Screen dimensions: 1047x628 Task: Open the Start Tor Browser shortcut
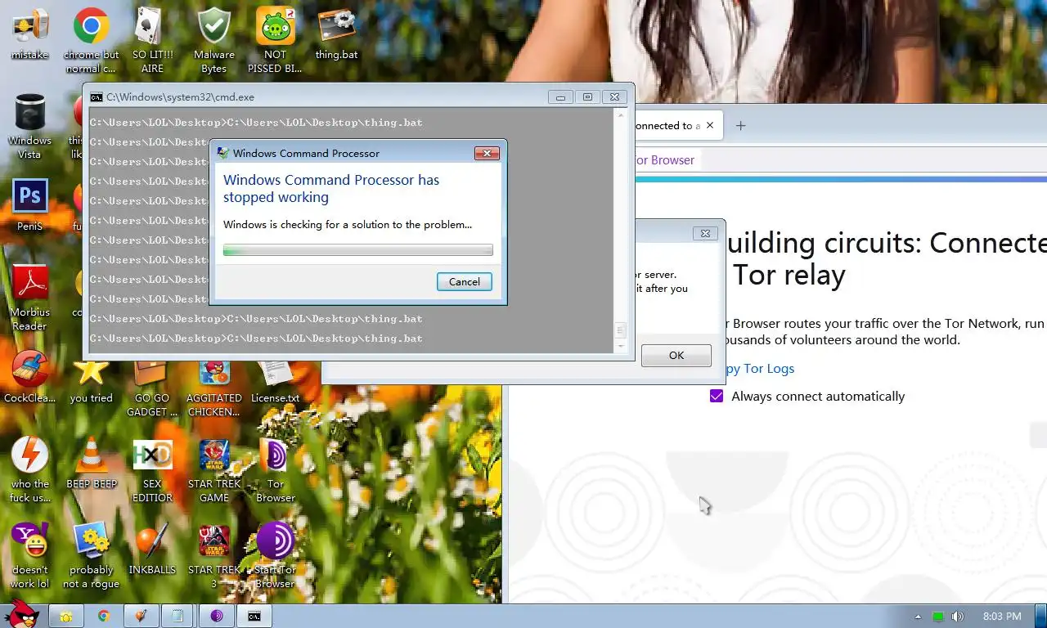tap(275, 555)
